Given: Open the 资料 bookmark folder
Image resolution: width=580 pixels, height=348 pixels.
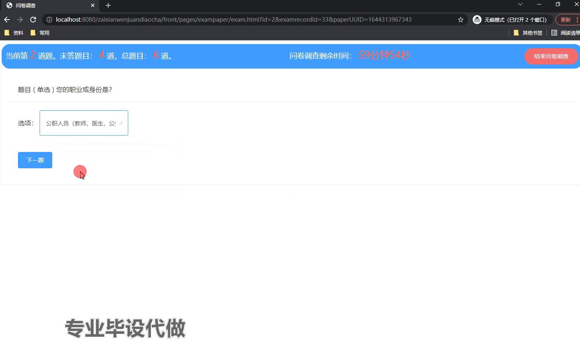Looking at the screenshot, I should [14, 33].
